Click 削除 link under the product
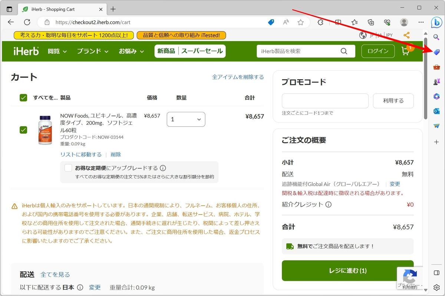The image size is (445, 296). (x=116, y=154)
